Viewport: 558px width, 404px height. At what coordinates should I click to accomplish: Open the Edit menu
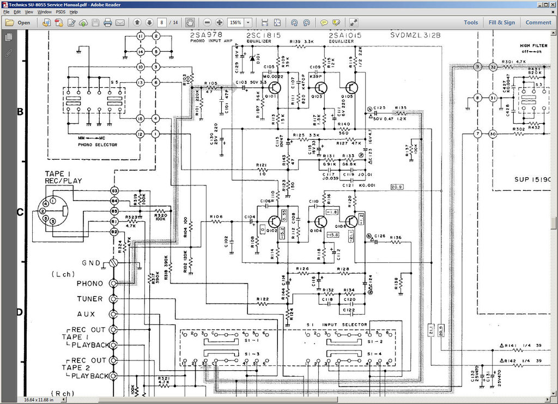17,12
